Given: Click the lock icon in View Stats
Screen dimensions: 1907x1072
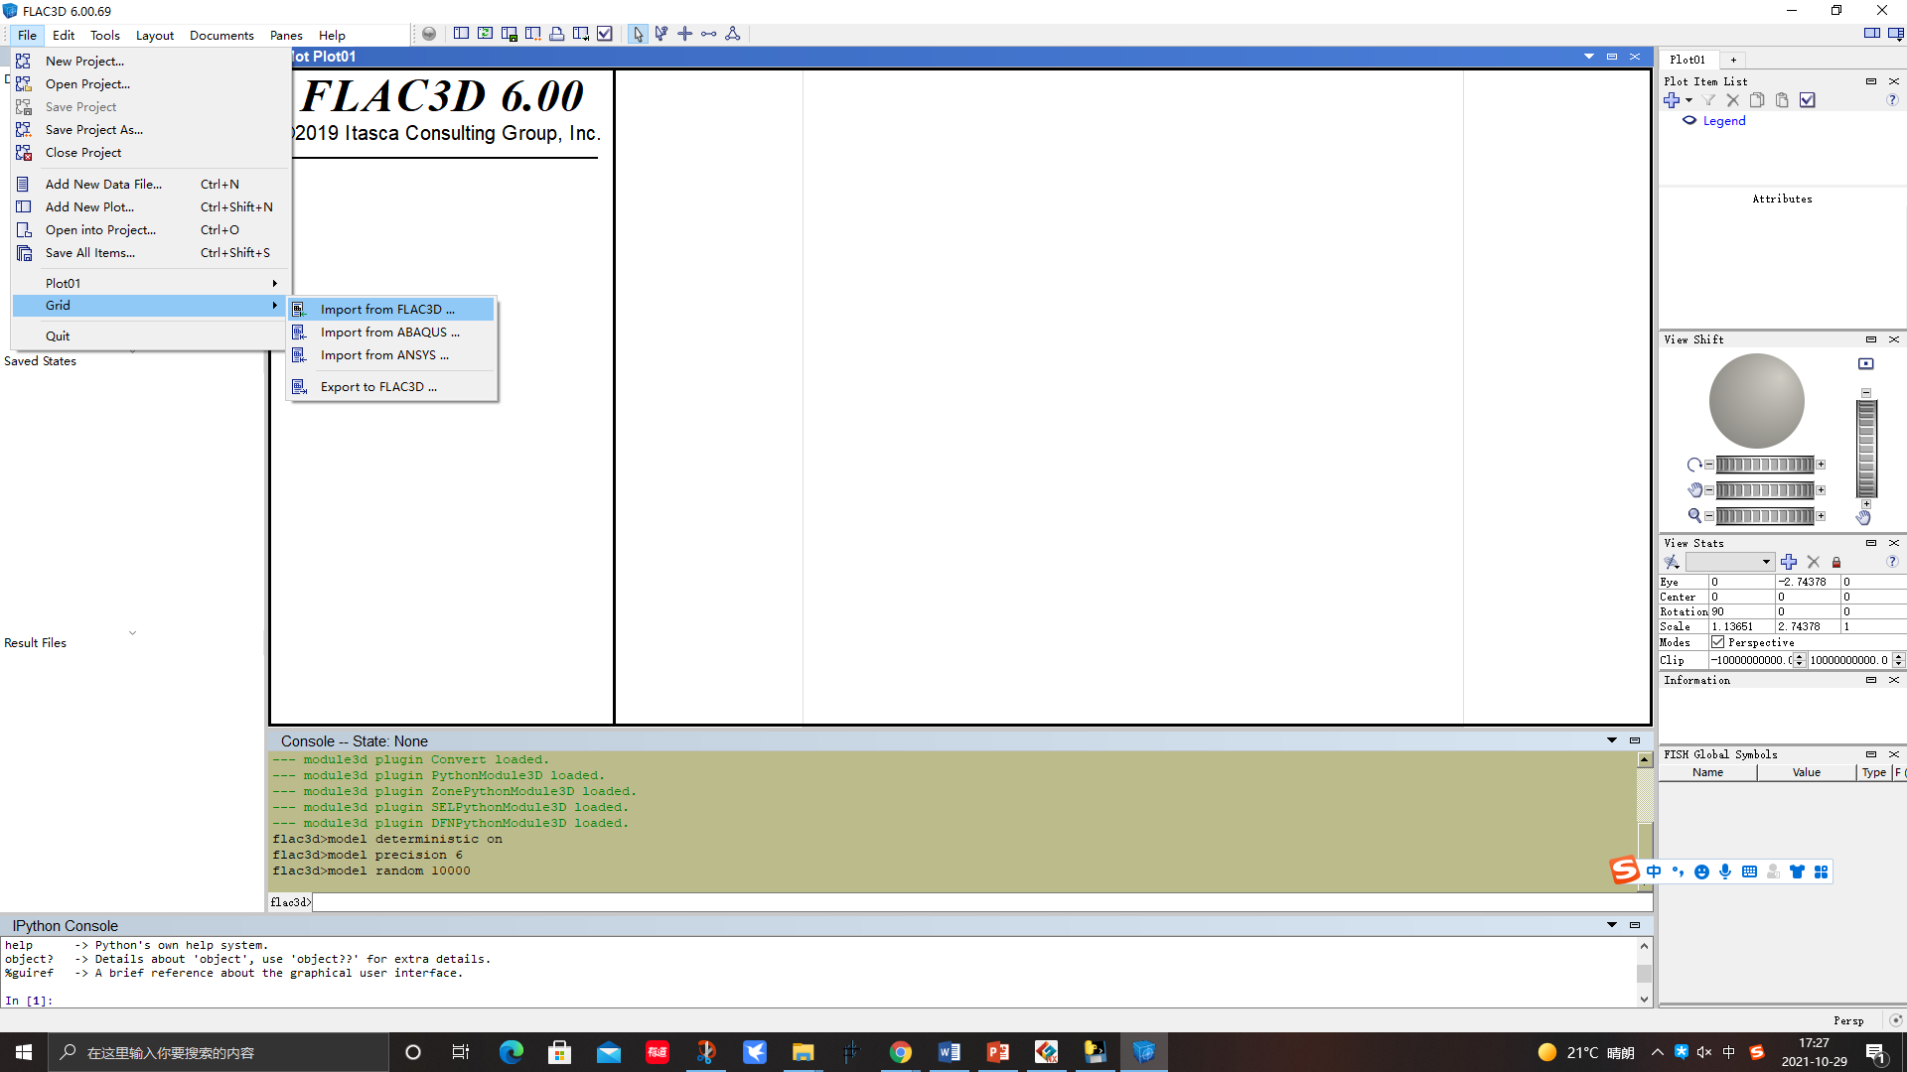Looking at the screenshot, I should point(1836,563).
